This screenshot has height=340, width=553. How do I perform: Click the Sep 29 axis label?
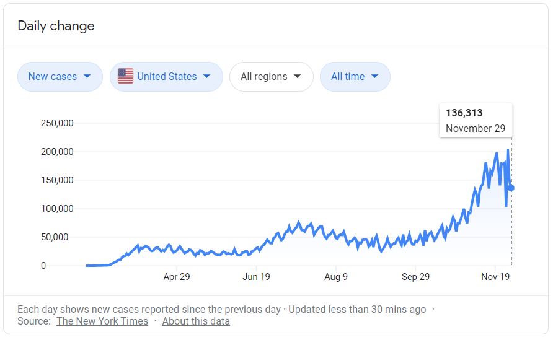415,277
